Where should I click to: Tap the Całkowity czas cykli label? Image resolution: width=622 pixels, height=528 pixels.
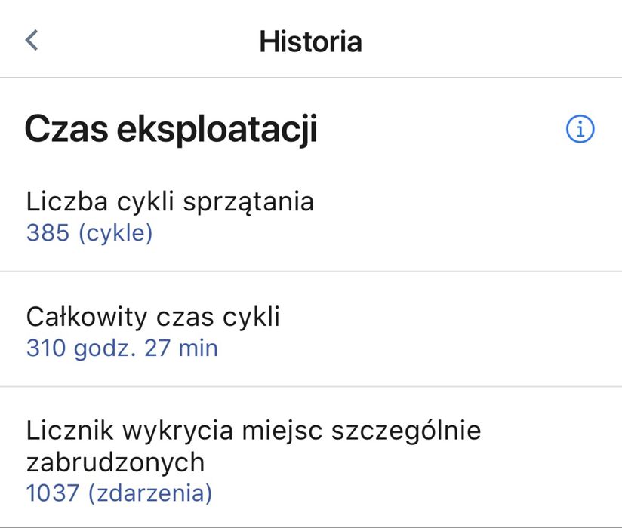[152, 317]
